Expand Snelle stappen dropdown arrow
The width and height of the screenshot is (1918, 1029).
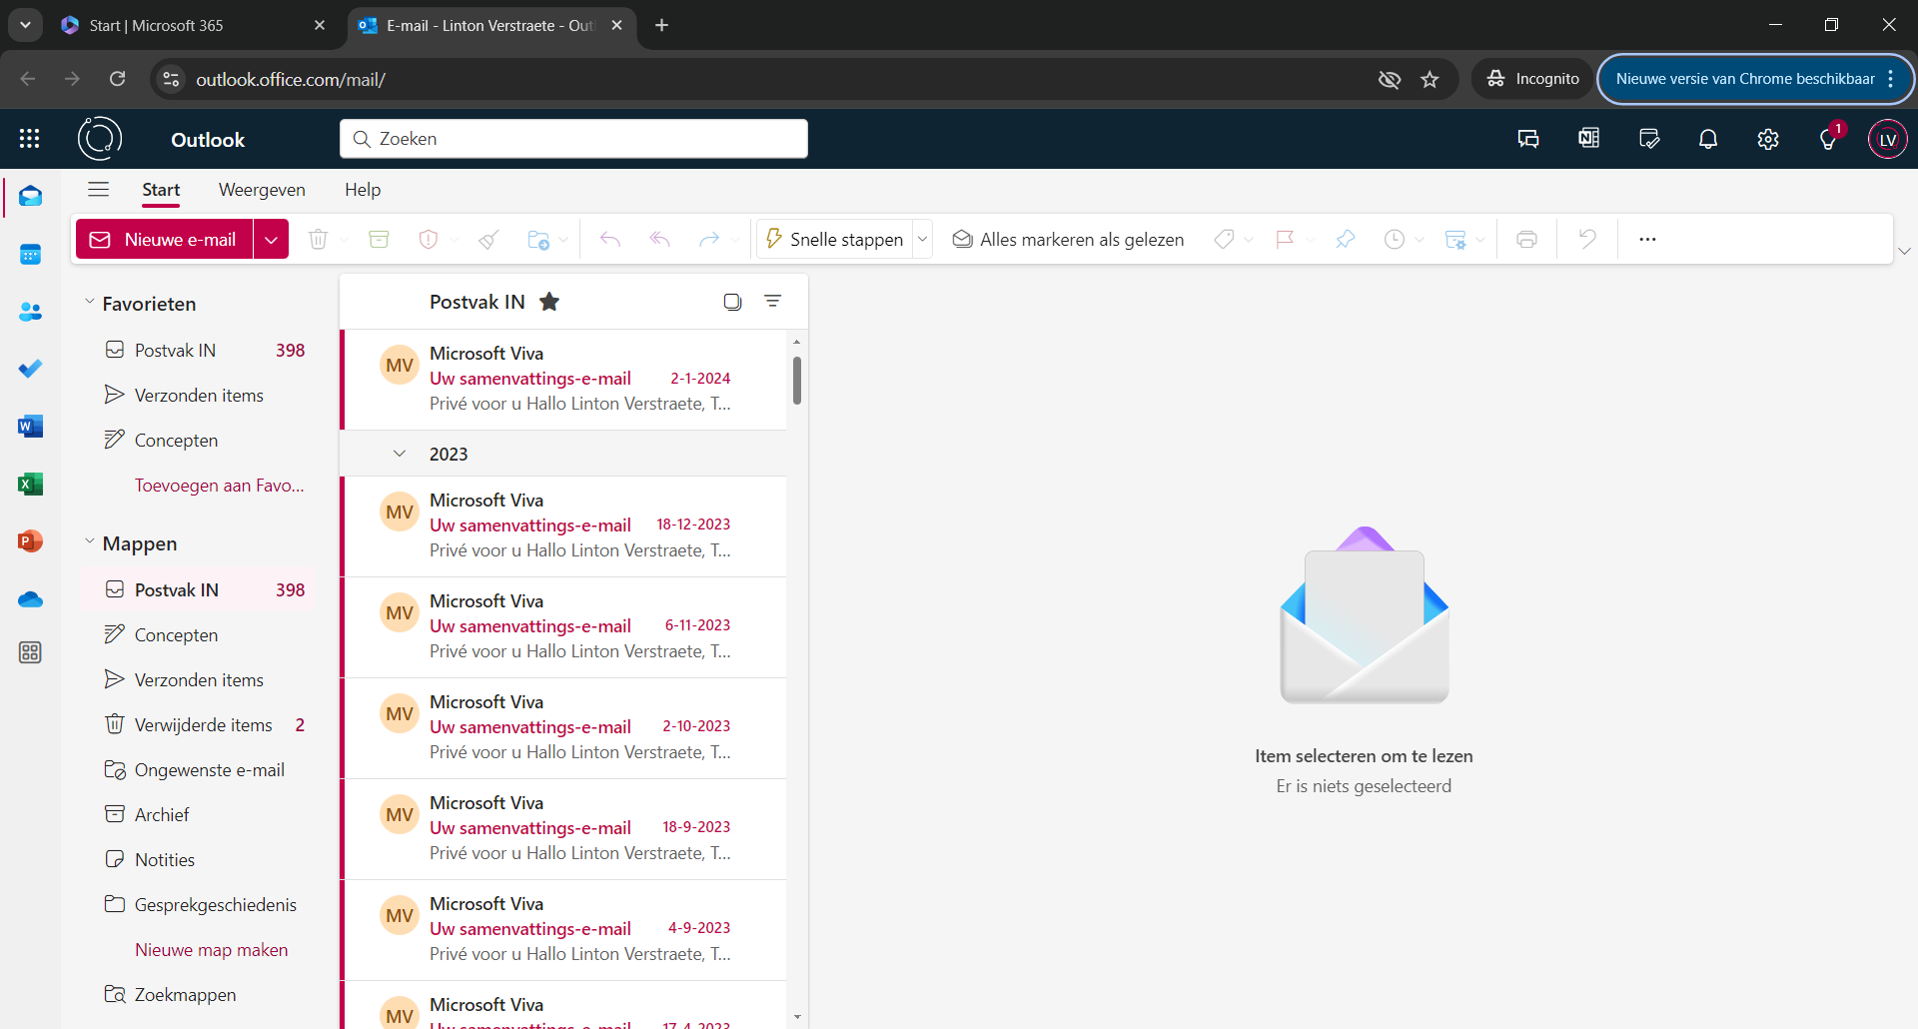tap(923, 239)
